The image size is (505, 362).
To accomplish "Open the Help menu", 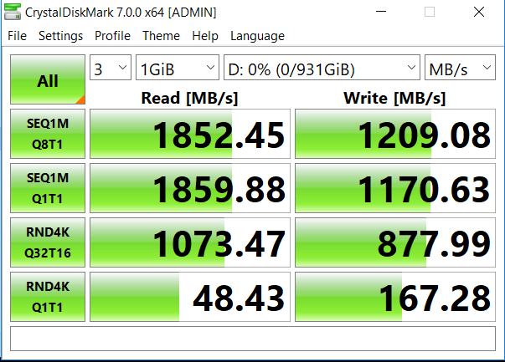I will (205, 36).
